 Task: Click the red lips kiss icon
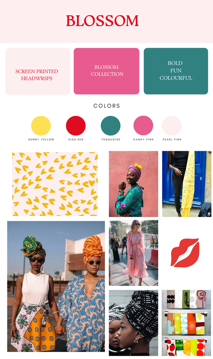point(185,253)
